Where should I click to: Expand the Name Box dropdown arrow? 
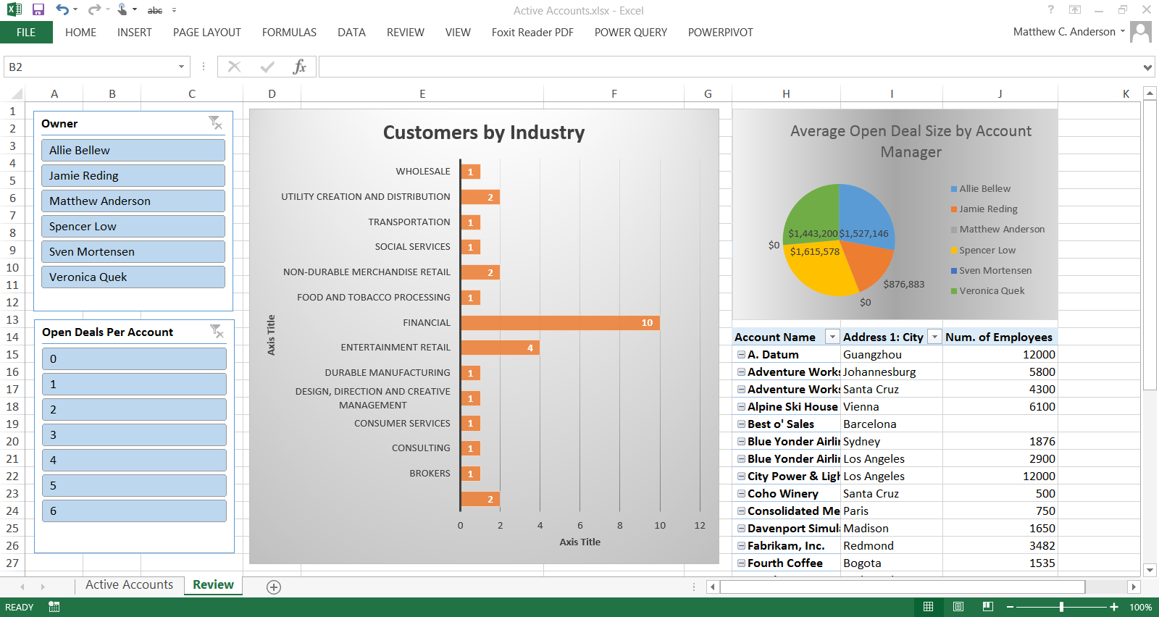(x=181, y=67)
